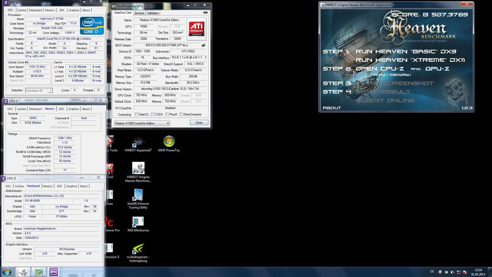
Task: Click the DE language indicator in taskbar
Action: [432, 271]
